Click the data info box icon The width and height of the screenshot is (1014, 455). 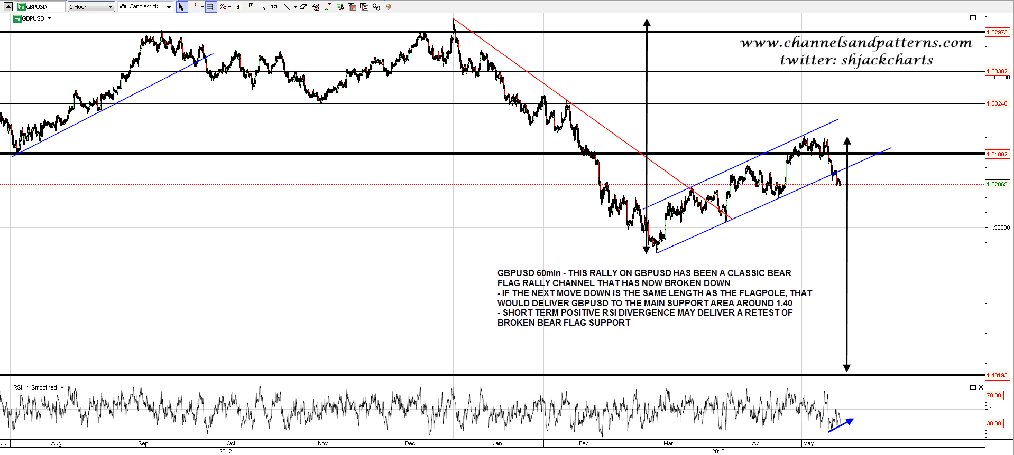tap(238, 7)
